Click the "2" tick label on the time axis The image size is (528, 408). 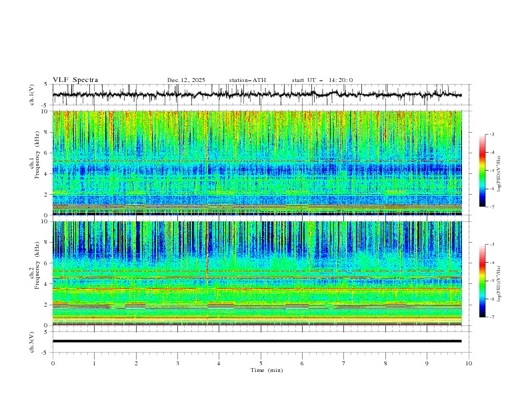tap(136, 363)
